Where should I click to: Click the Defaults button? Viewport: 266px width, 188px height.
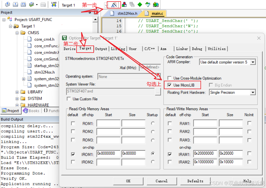coord(195,181)
